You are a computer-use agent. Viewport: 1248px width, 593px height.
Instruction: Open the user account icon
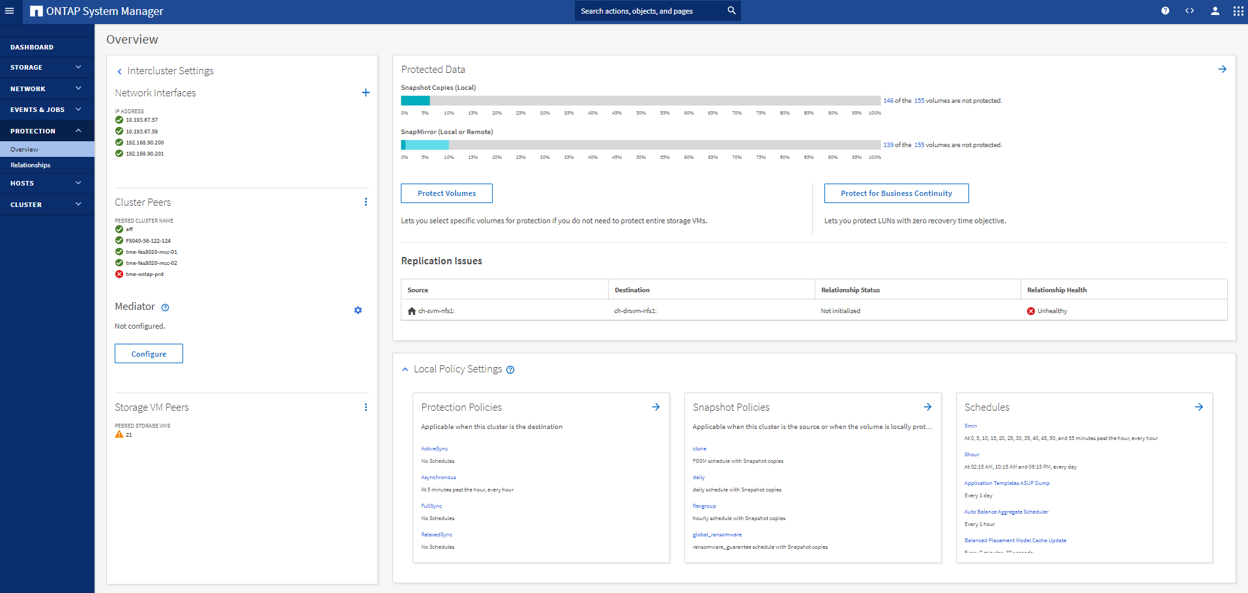coord(1215,11)
